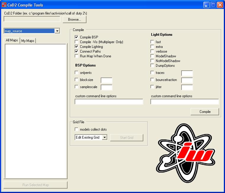This screenshot has height=193, width=225.
Task: Toggle the jitter checkbox
Action: pyautogui.click(x=152, y=87)
